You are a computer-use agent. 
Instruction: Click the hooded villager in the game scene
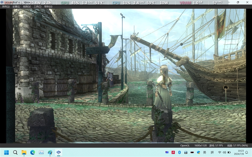(110, 79)
